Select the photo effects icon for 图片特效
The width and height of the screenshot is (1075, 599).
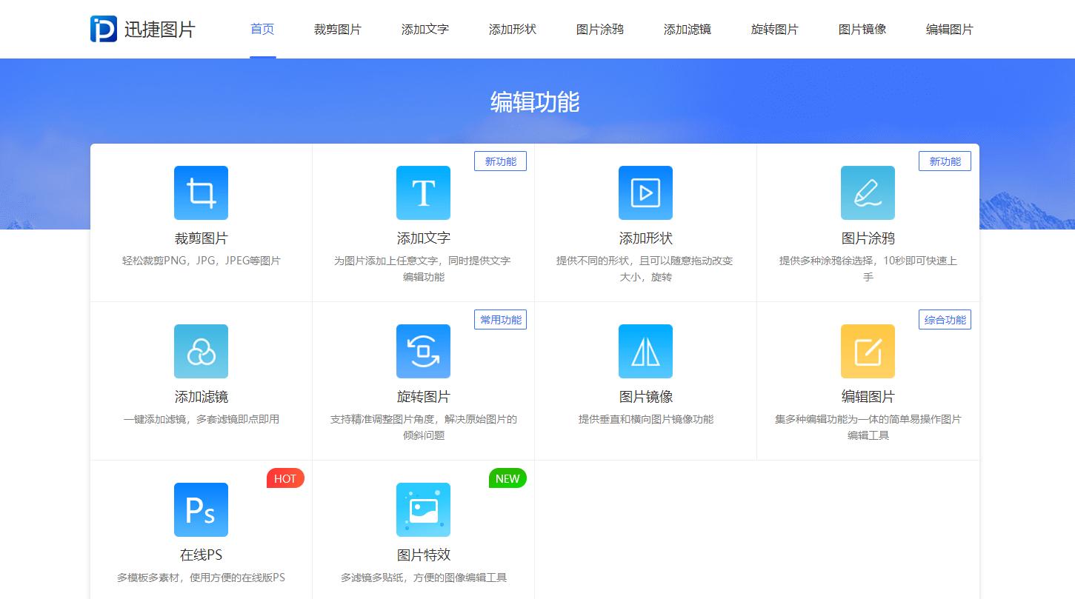(x=423, y=509)
